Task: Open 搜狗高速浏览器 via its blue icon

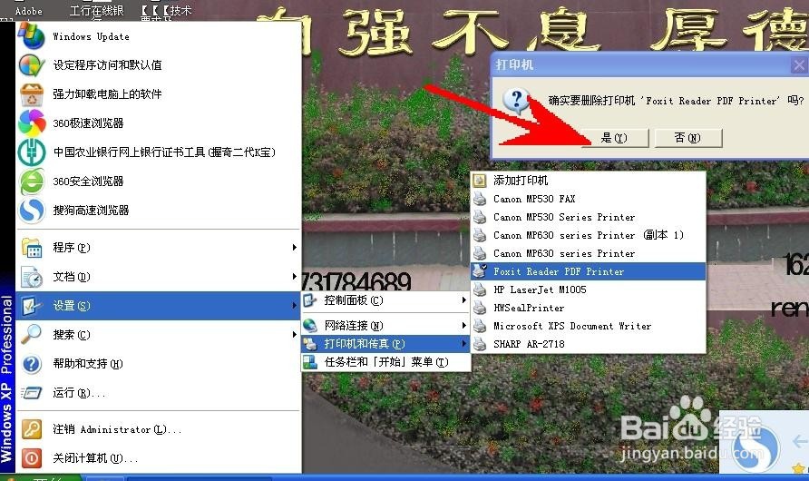Action: 32,211
